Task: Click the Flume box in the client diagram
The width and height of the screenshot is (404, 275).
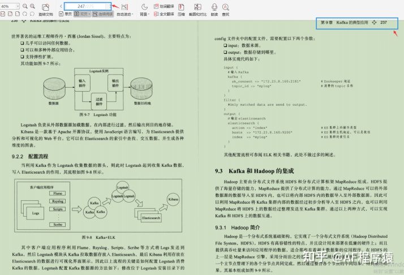Action: click(x=58, y=194)
